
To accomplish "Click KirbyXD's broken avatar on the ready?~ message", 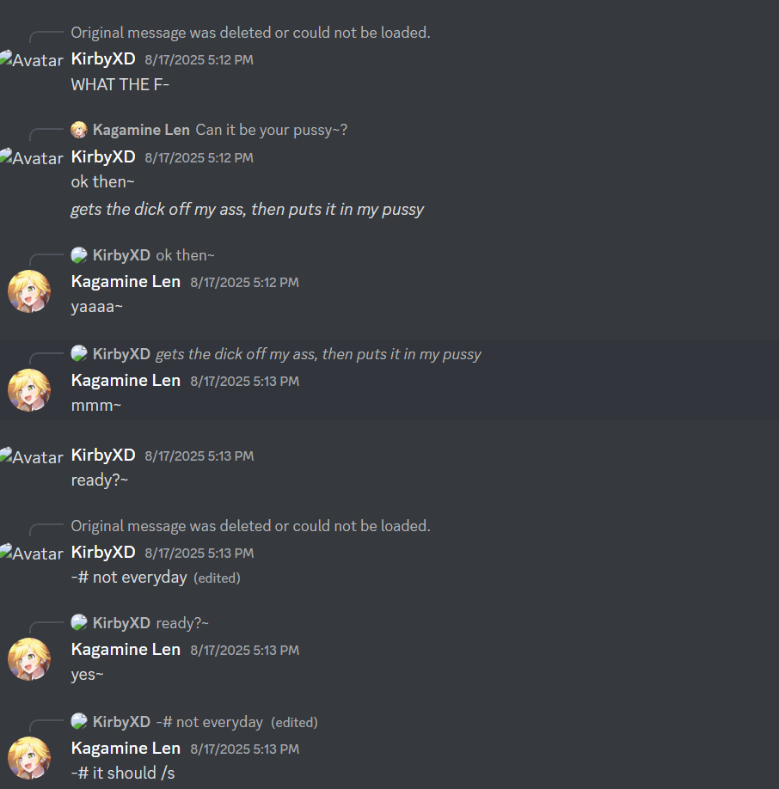I will pos(32,456).
